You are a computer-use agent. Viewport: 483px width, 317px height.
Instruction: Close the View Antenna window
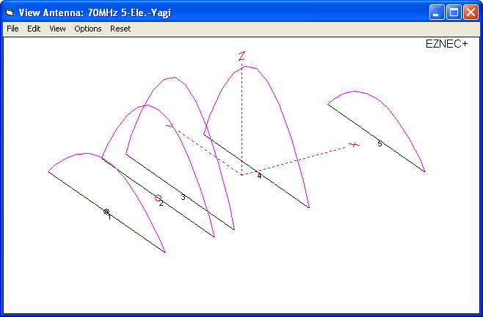[471, 12]
